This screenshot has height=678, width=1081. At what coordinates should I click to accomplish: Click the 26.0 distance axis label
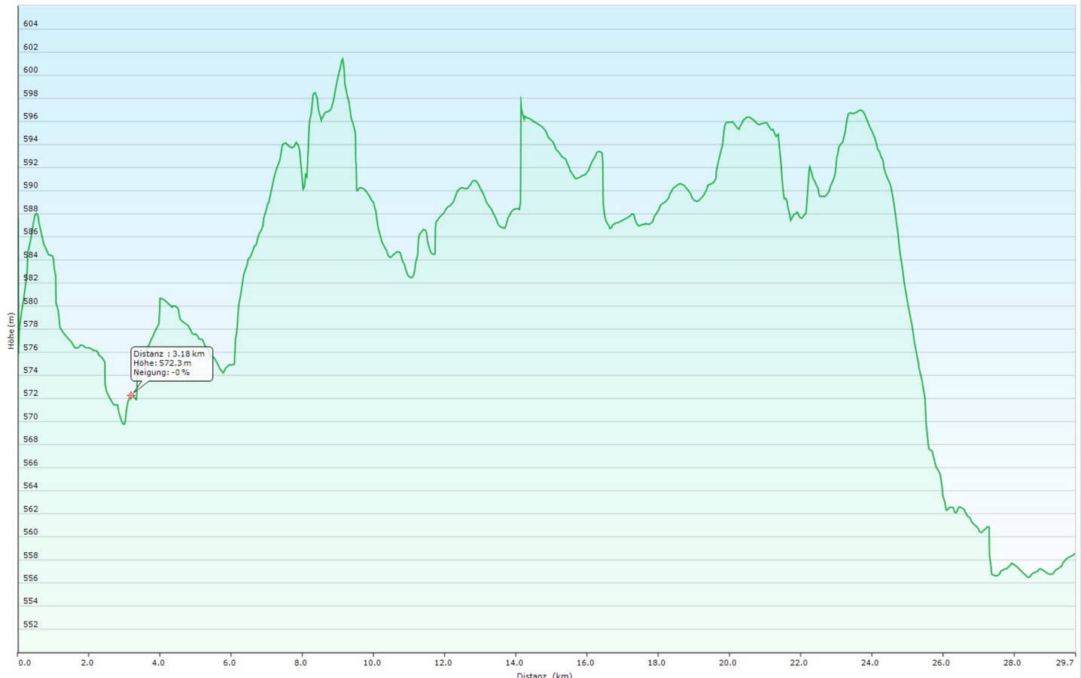(941, 663)
